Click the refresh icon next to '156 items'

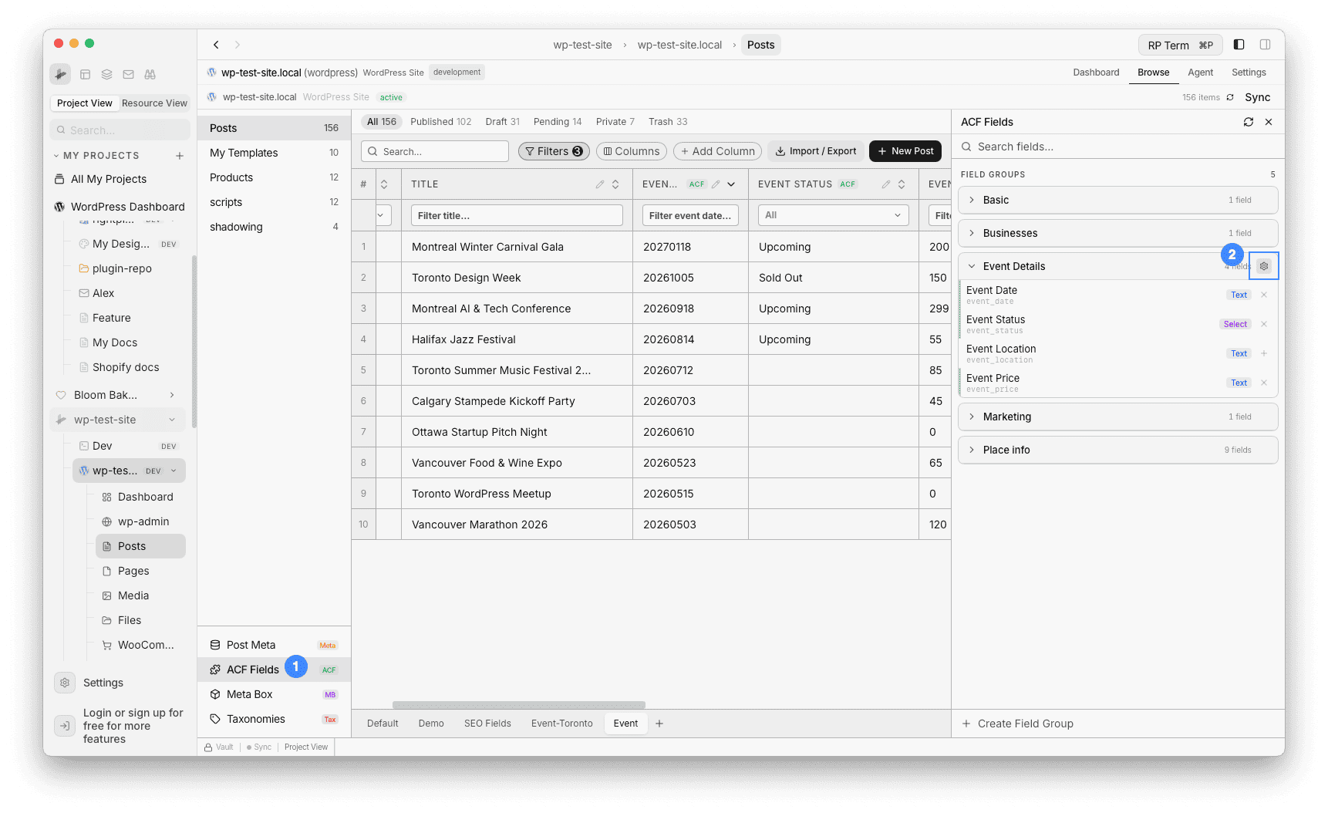point(1230,97)
